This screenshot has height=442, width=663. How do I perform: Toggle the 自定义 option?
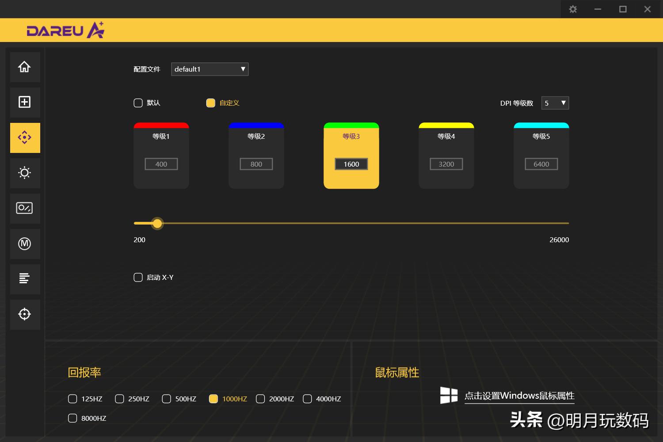coord(211,103)
